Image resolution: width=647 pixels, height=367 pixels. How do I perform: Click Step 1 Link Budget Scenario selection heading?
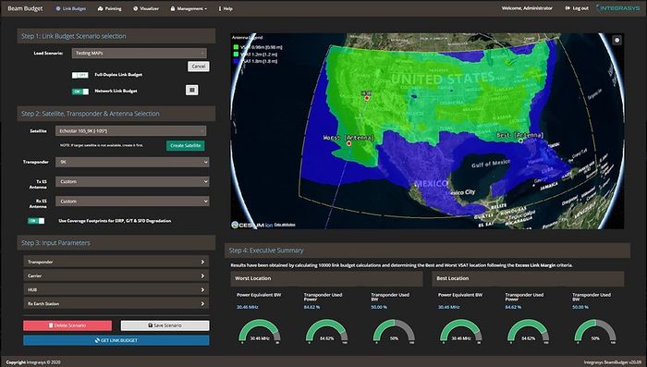coord(73,36)
